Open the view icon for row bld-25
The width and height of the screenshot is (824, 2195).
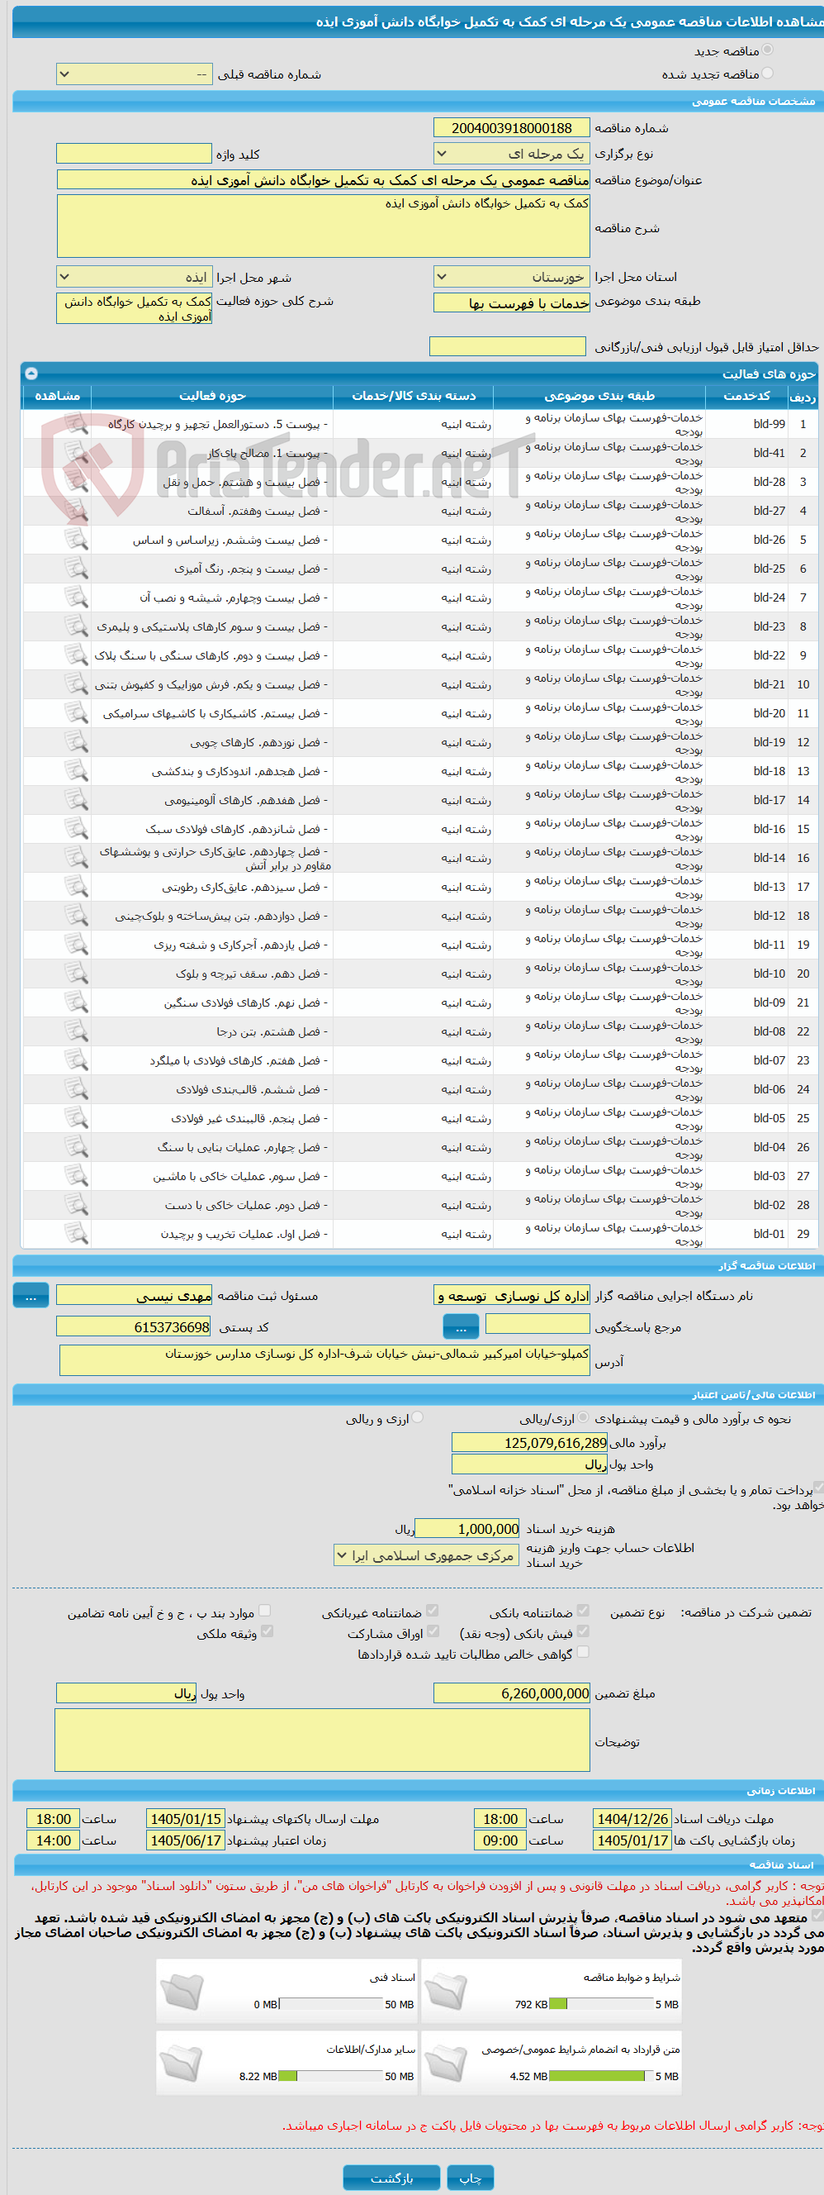[77, 569]
